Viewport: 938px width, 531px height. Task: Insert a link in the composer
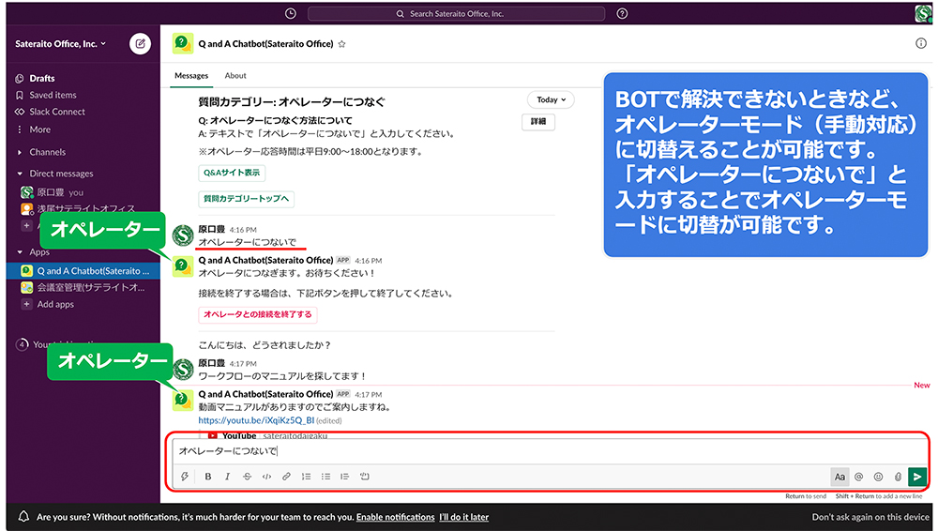pos(286,477)
